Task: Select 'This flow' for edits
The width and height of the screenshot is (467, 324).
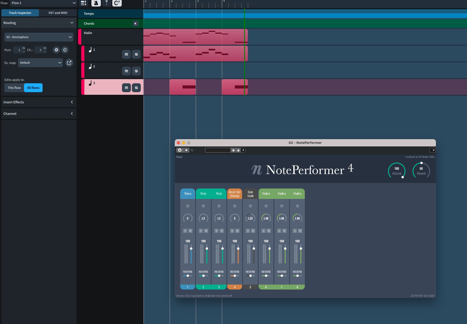Action: 14,88
